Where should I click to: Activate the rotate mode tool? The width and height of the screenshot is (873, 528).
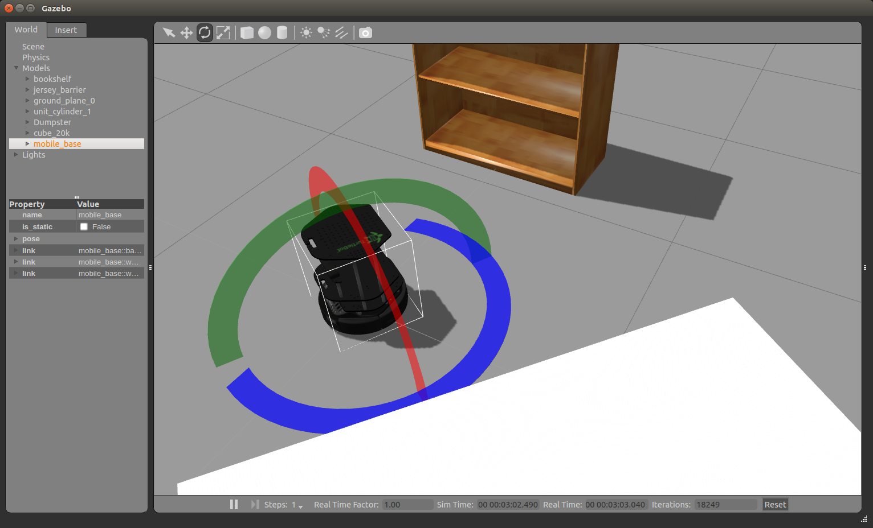click(205, 32)
